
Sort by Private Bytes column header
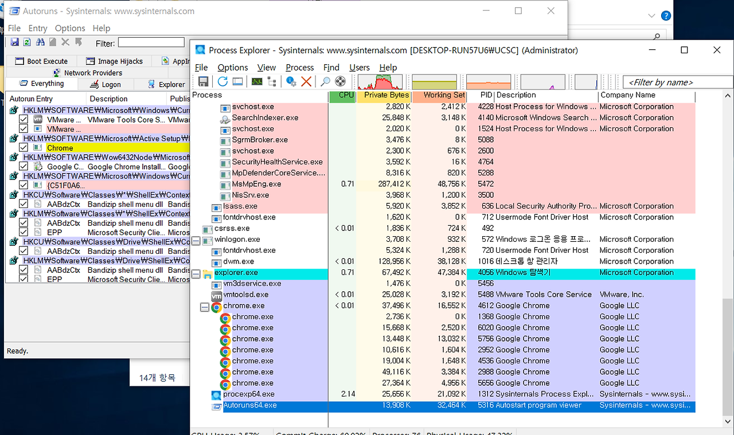point(384,95)
